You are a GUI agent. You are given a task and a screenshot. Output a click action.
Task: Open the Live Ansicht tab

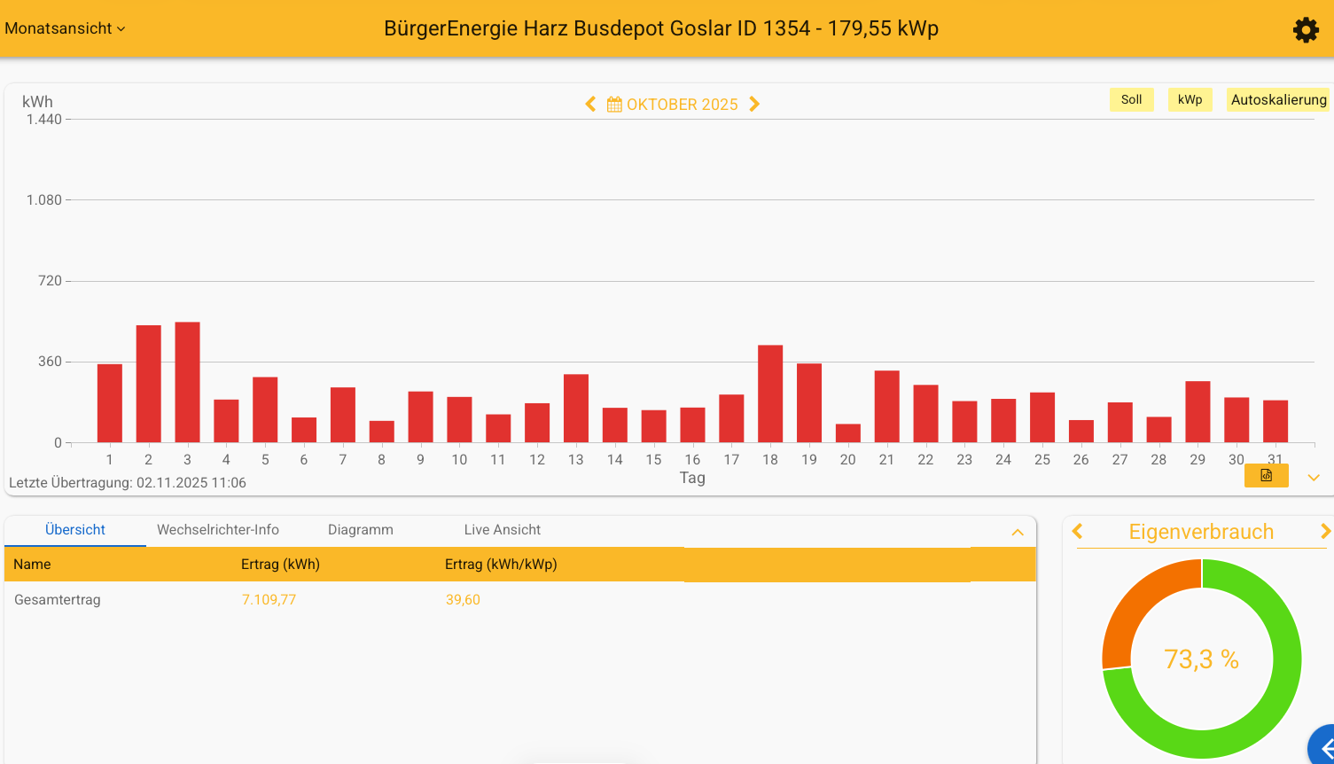tap(502, 530)
